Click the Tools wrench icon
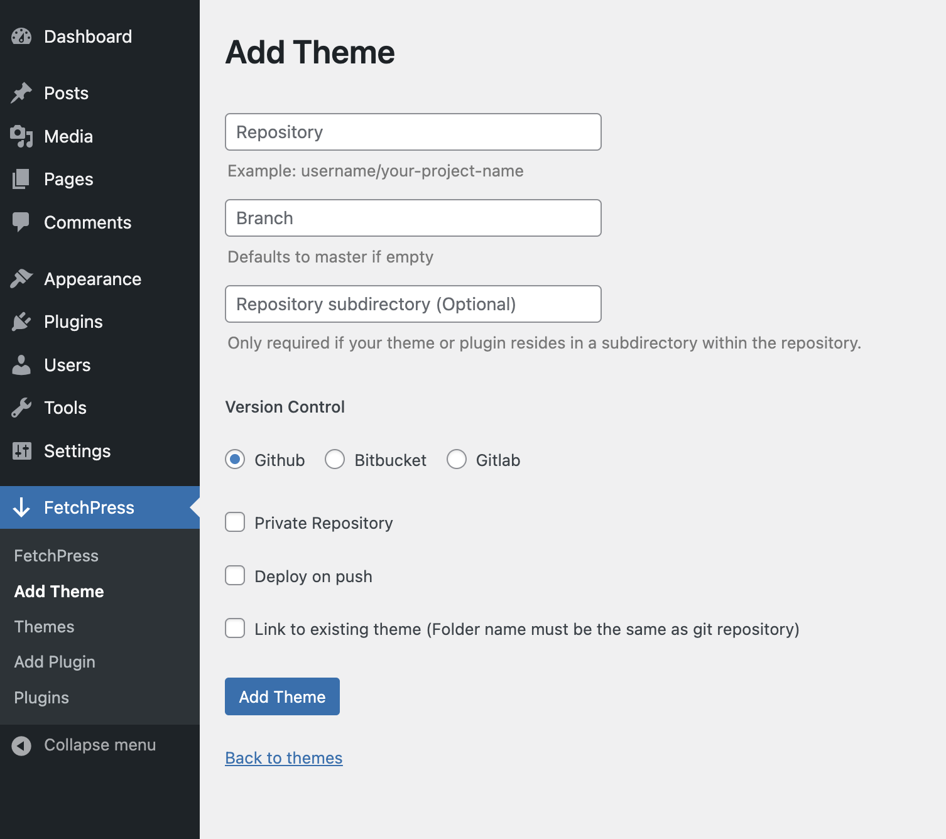 [21, 408]
